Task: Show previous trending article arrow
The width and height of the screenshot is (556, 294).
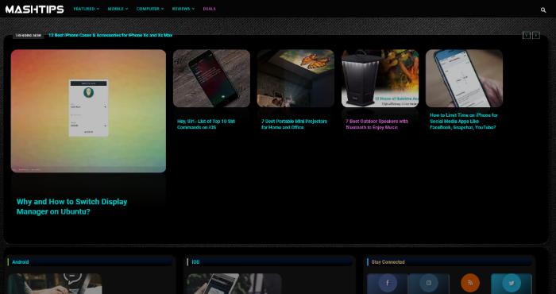Action: click(x=526, y=35)
